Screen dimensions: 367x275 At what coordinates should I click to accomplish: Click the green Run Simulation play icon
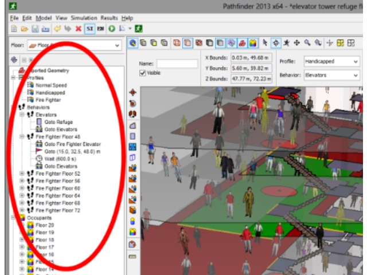(112, 28)
